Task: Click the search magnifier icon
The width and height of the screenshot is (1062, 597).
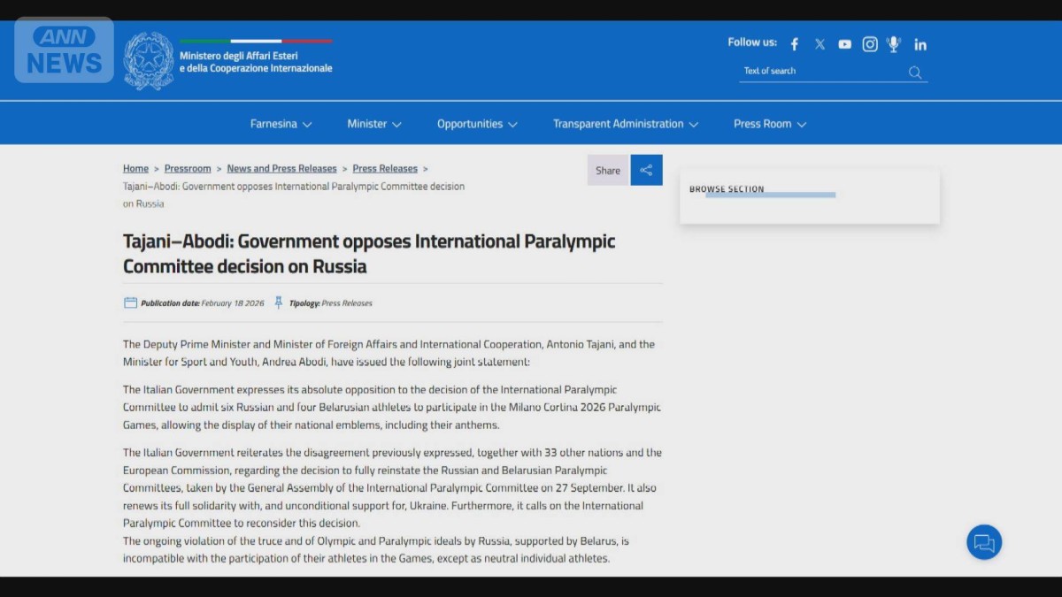Action: 914,73
